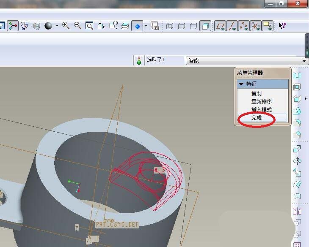This screenshot has height=247, width=309.
Task: Open the saved view list icon
Action: (x=113, y=26)
